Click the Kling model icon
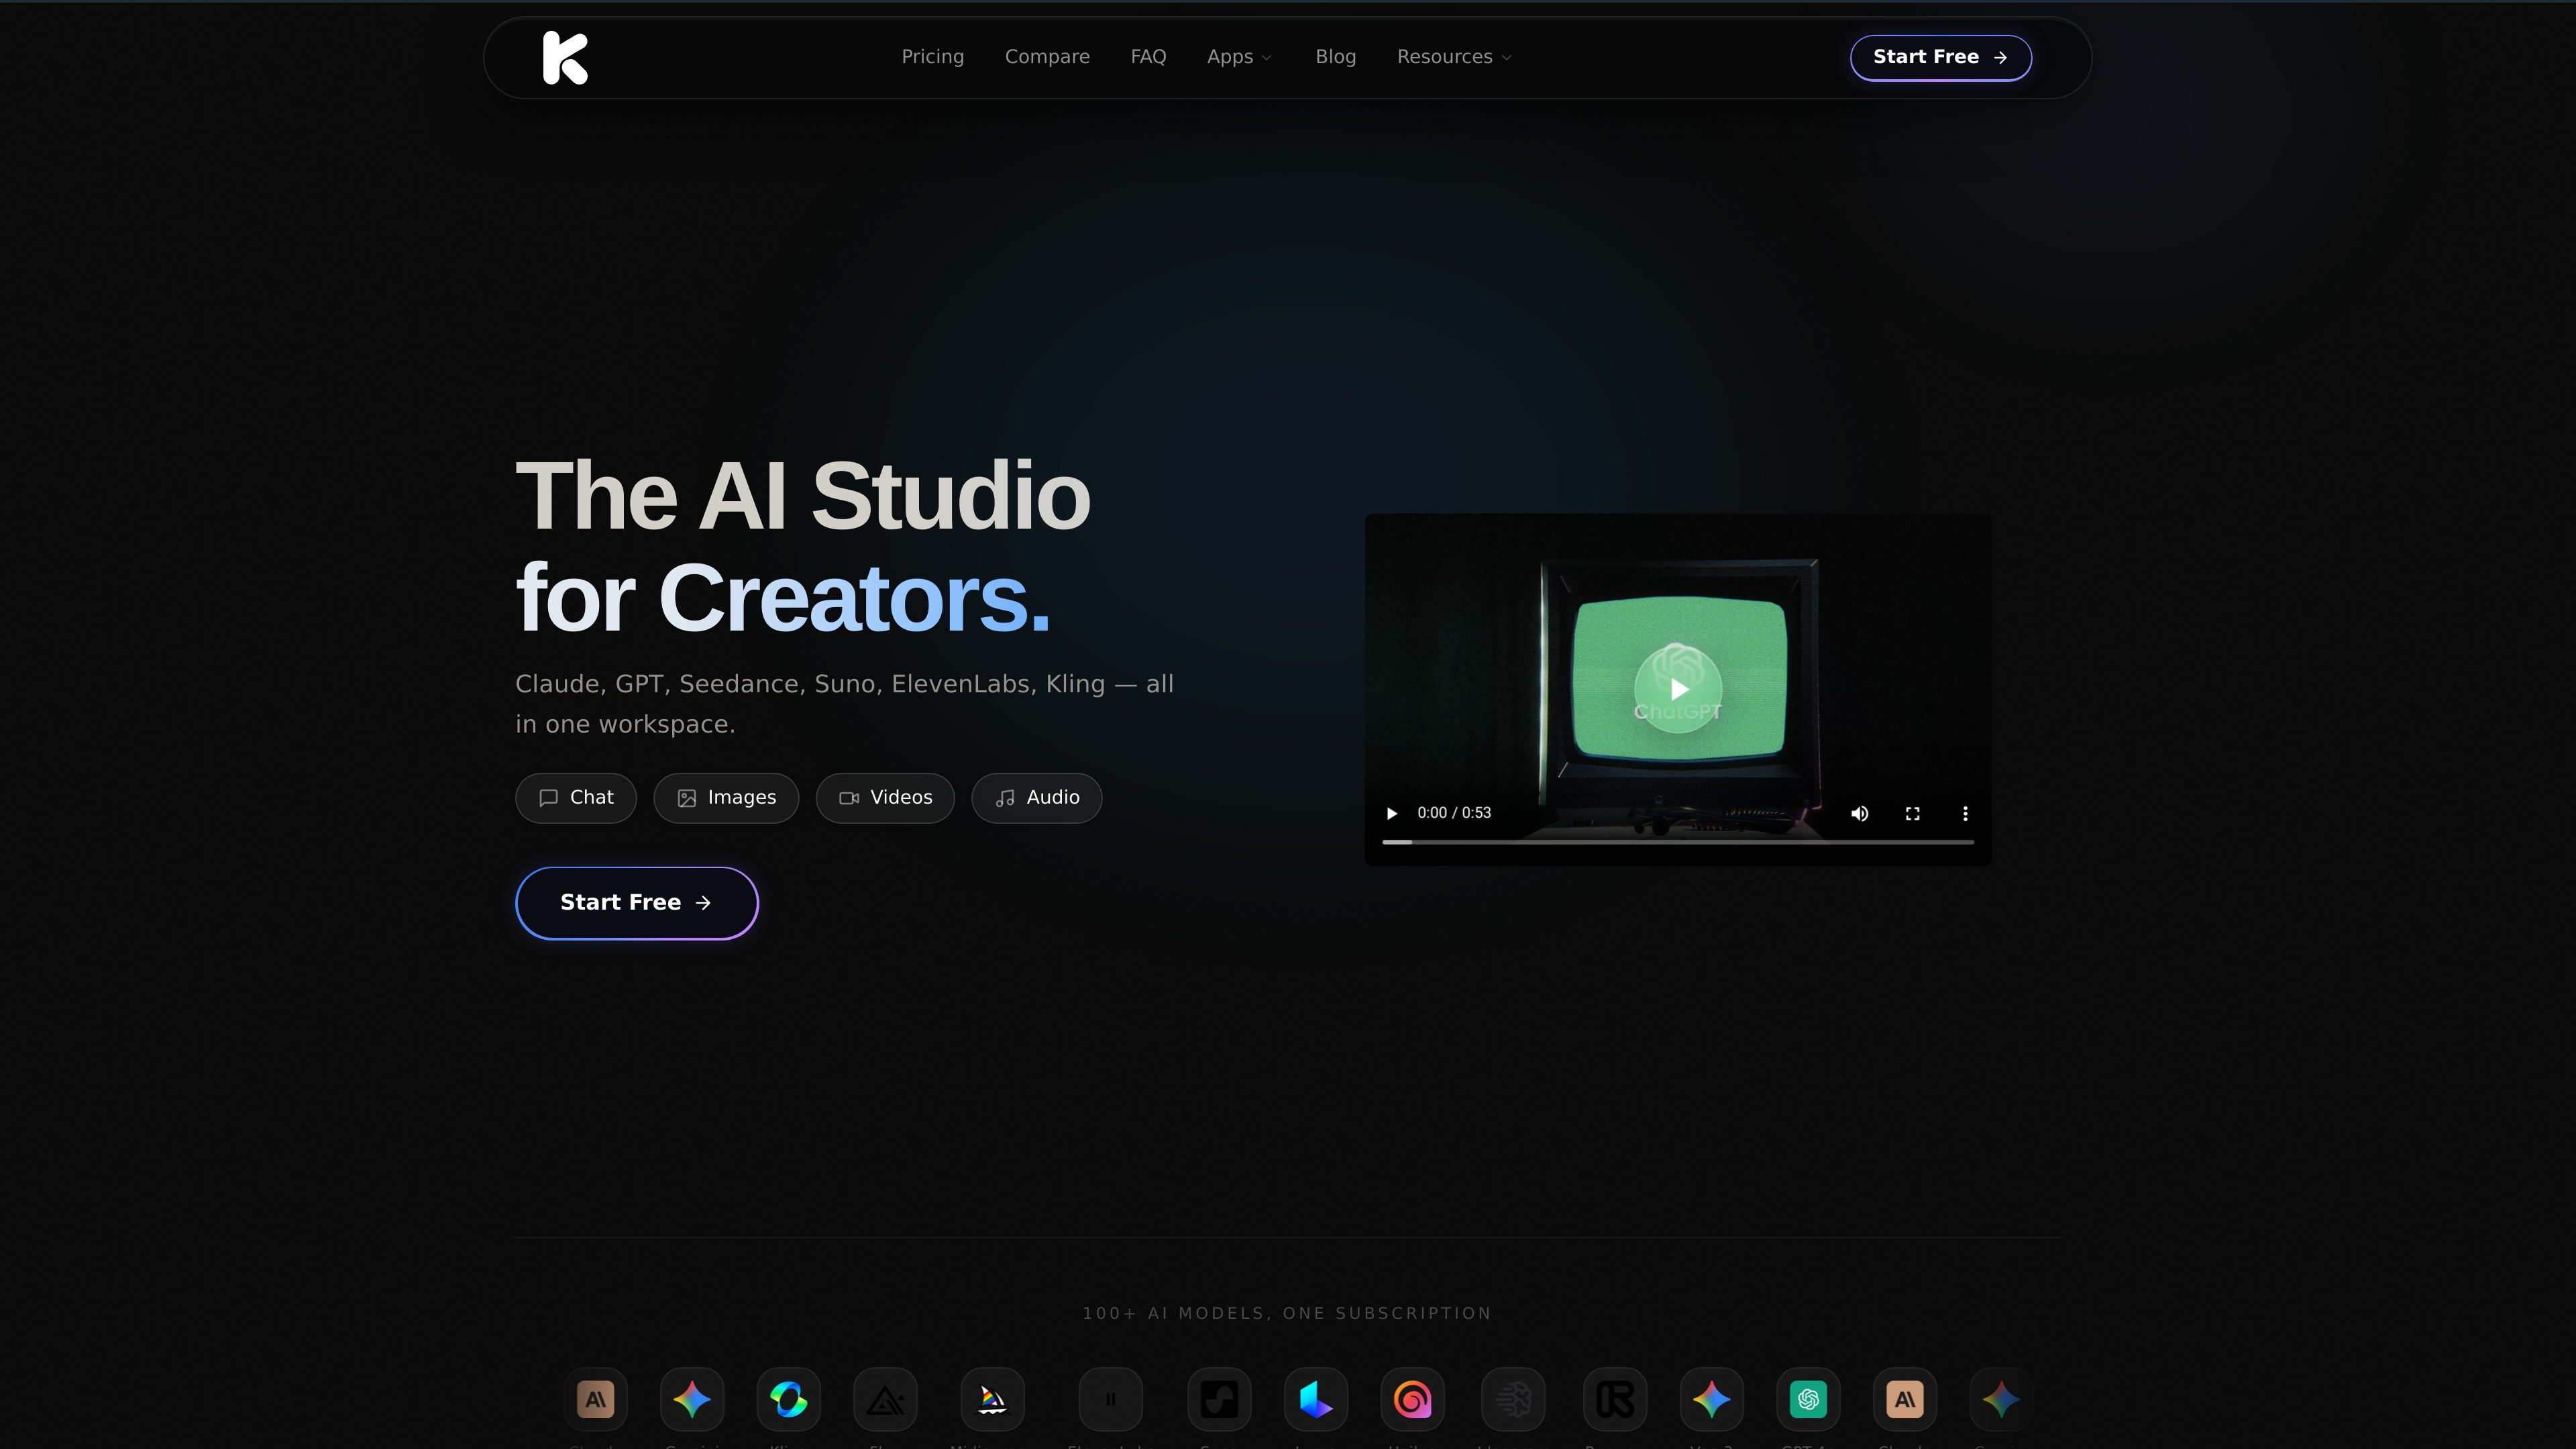Image resolution: width=2576 pixels, height=1449 pixels. (788, 1399)
